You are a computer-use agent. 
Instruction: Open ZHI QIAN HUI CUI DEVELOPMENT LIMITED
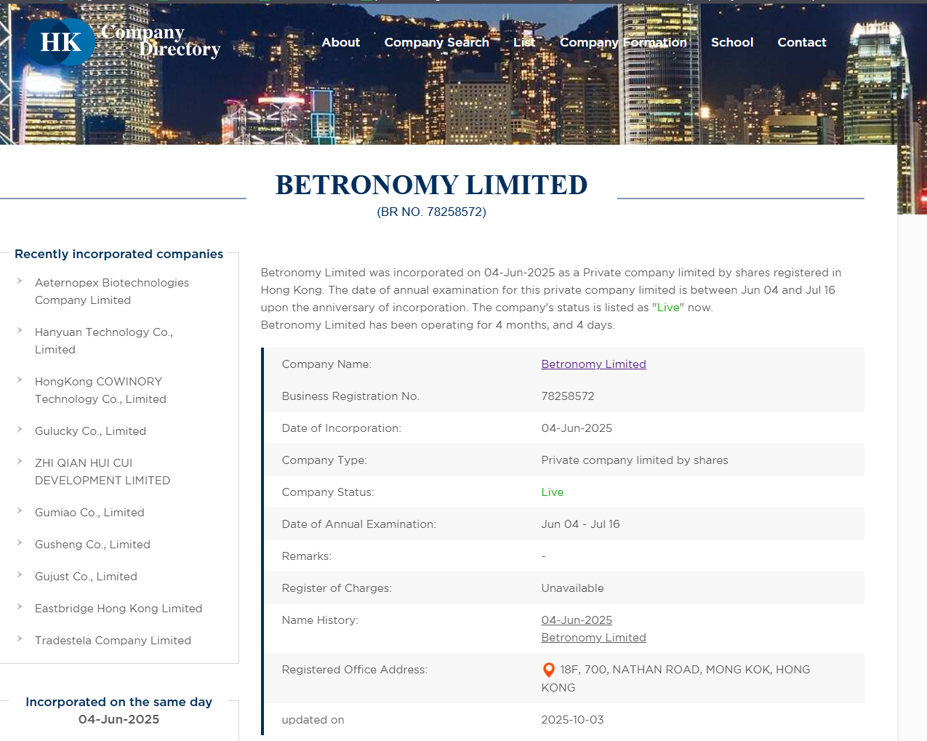pos(102,471)
